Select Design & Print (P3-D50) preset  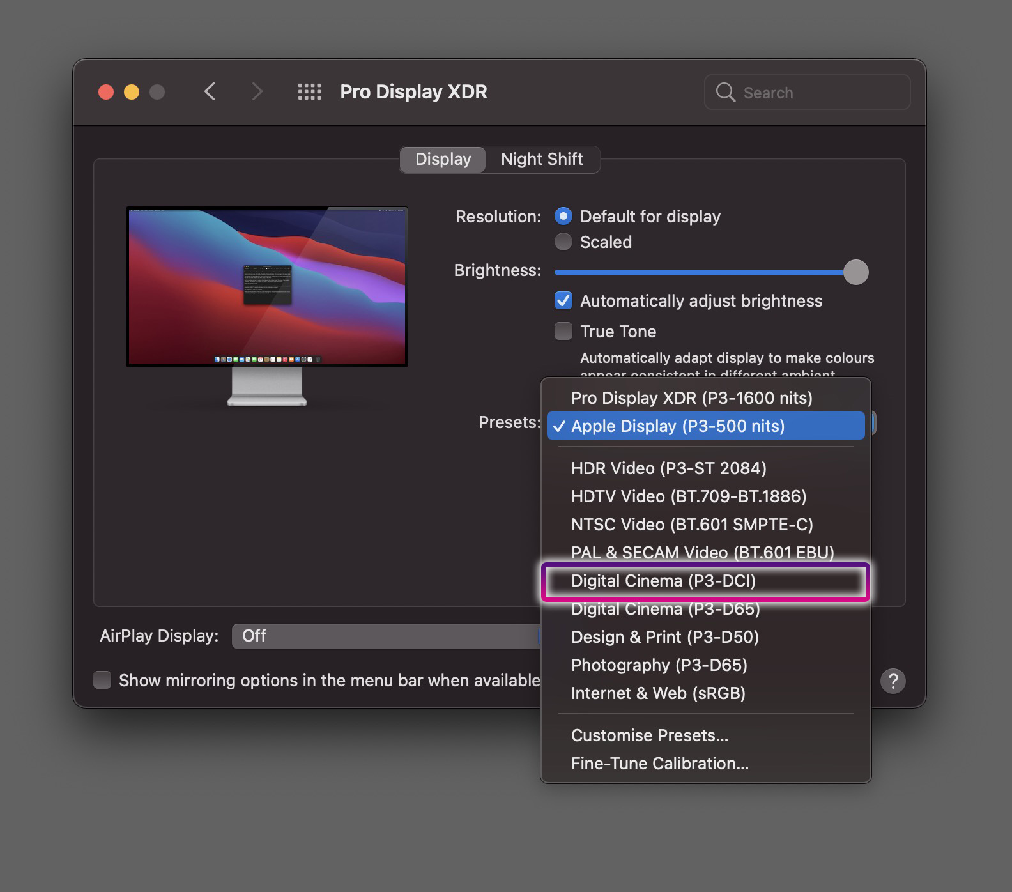pyautogui.click(x=705, y=637)
